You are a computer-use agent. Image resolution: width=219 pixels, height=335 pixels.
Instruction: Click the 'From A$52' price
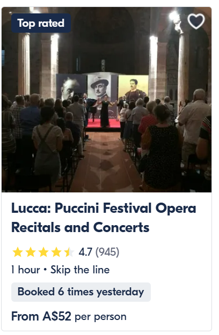click(41, 316)
